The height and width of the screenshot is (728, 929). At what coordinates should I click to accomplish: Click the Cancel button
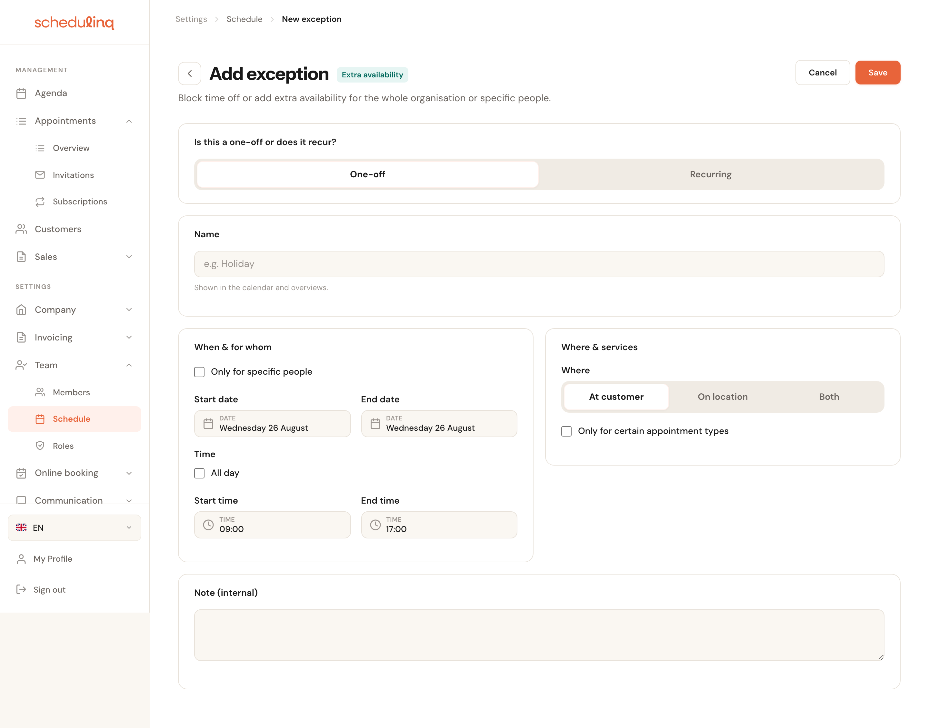(x=823, y=73)
